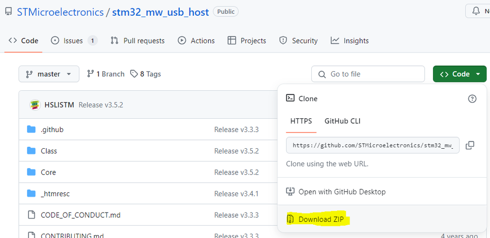Click the Security shield icon
The image size is (490, 238).
283,41
